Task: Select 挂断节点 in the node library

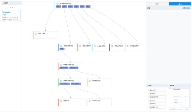Action: [157, 104]
